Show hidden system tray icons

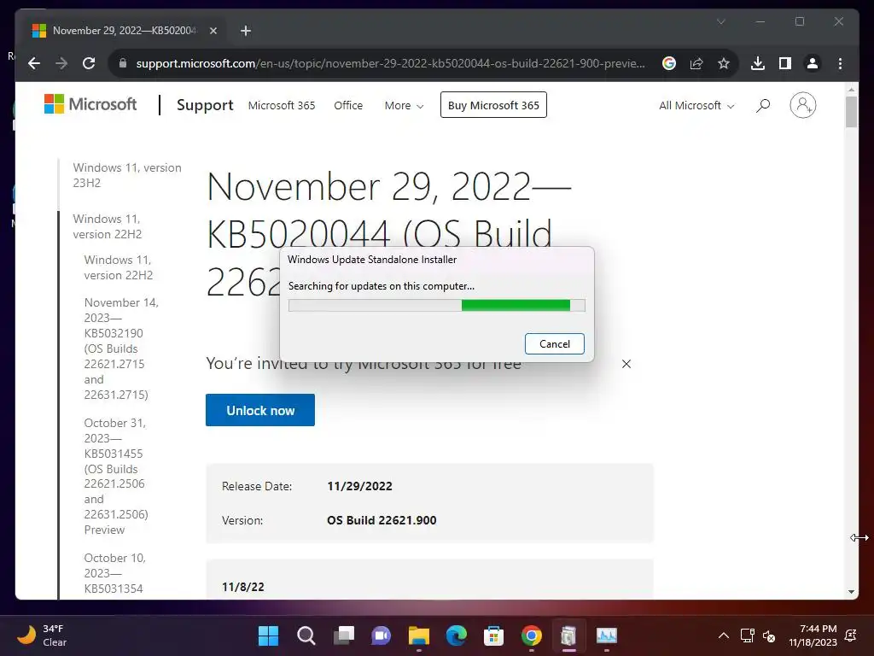[723, 635]
